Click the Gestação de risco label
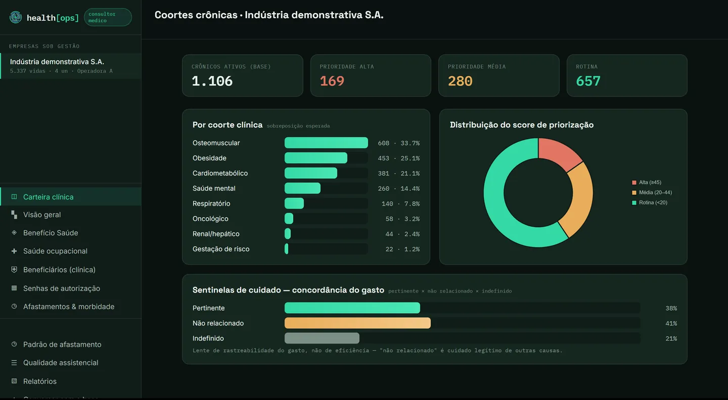Viewport: 728px width, 400px height. (x=221, y=249)
